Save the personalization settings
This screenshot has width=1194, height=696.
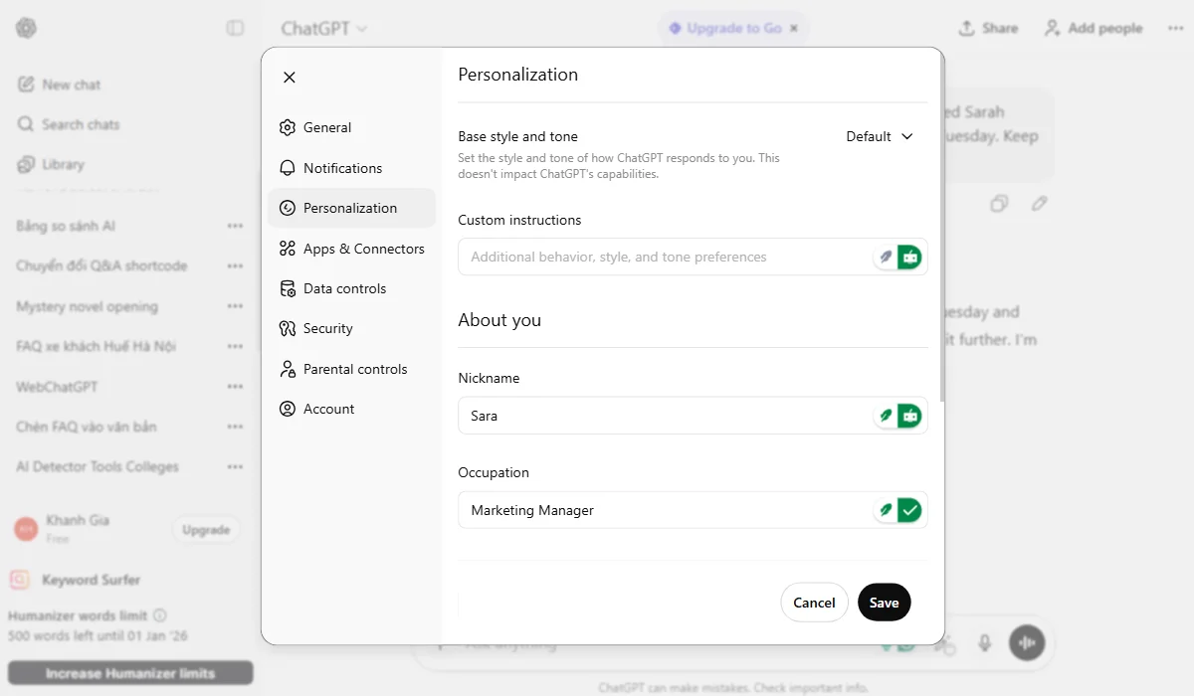tap(884, 602)
